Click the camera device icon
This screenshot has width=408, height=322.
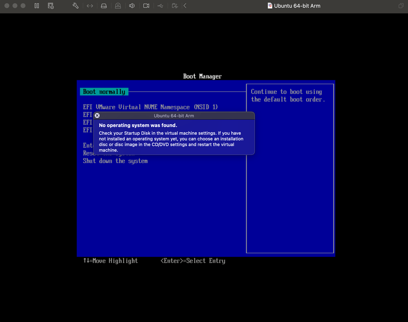tap(146, 6)
